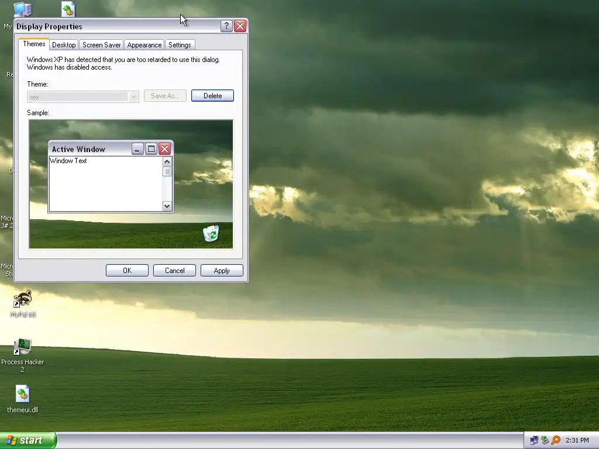The image size is (599, 449).
Task: Open the MyPal 68 desktop shortcut
Action: pyautogui.click(x=23, y=303)
